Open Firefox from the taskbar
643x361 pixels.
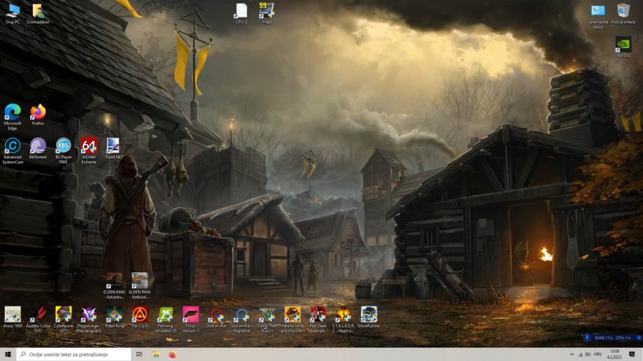173,355
